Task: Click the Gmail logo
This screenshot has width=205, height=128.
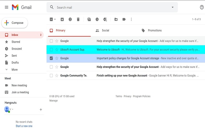Action: click(22, 7)
